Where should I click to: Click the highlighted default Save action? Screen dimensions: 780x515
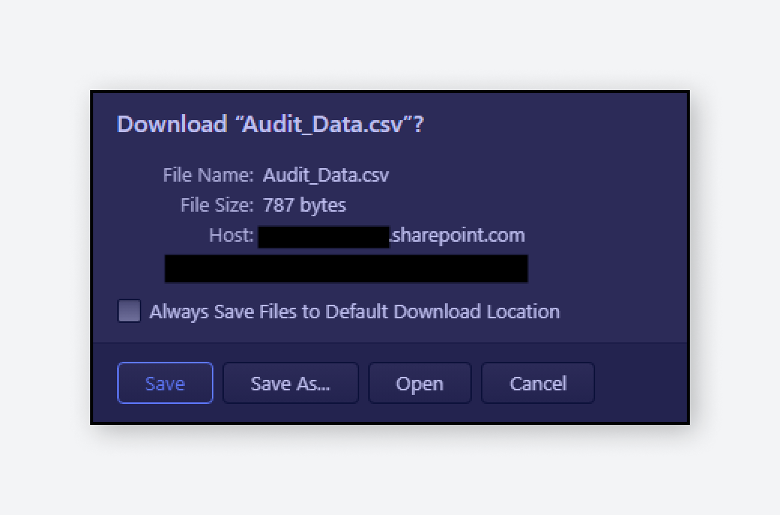[x=165, y=383]
